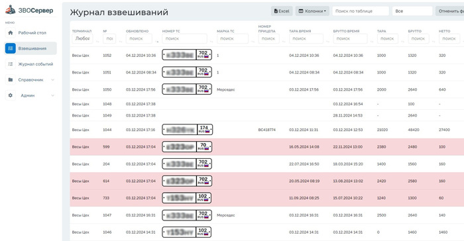Screen dimensions: 464x241
Task: Open the Колонки dropdown
Action: 312,11
